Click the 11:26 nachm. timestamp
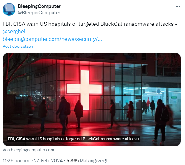 click(16, 161)
